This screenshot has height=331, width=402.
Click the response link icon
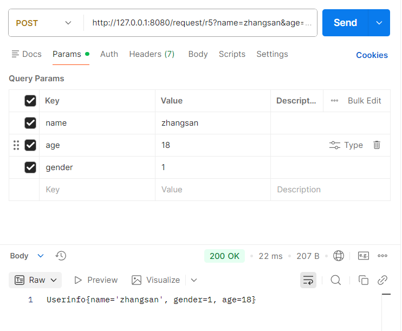click(x=382, y=280)
